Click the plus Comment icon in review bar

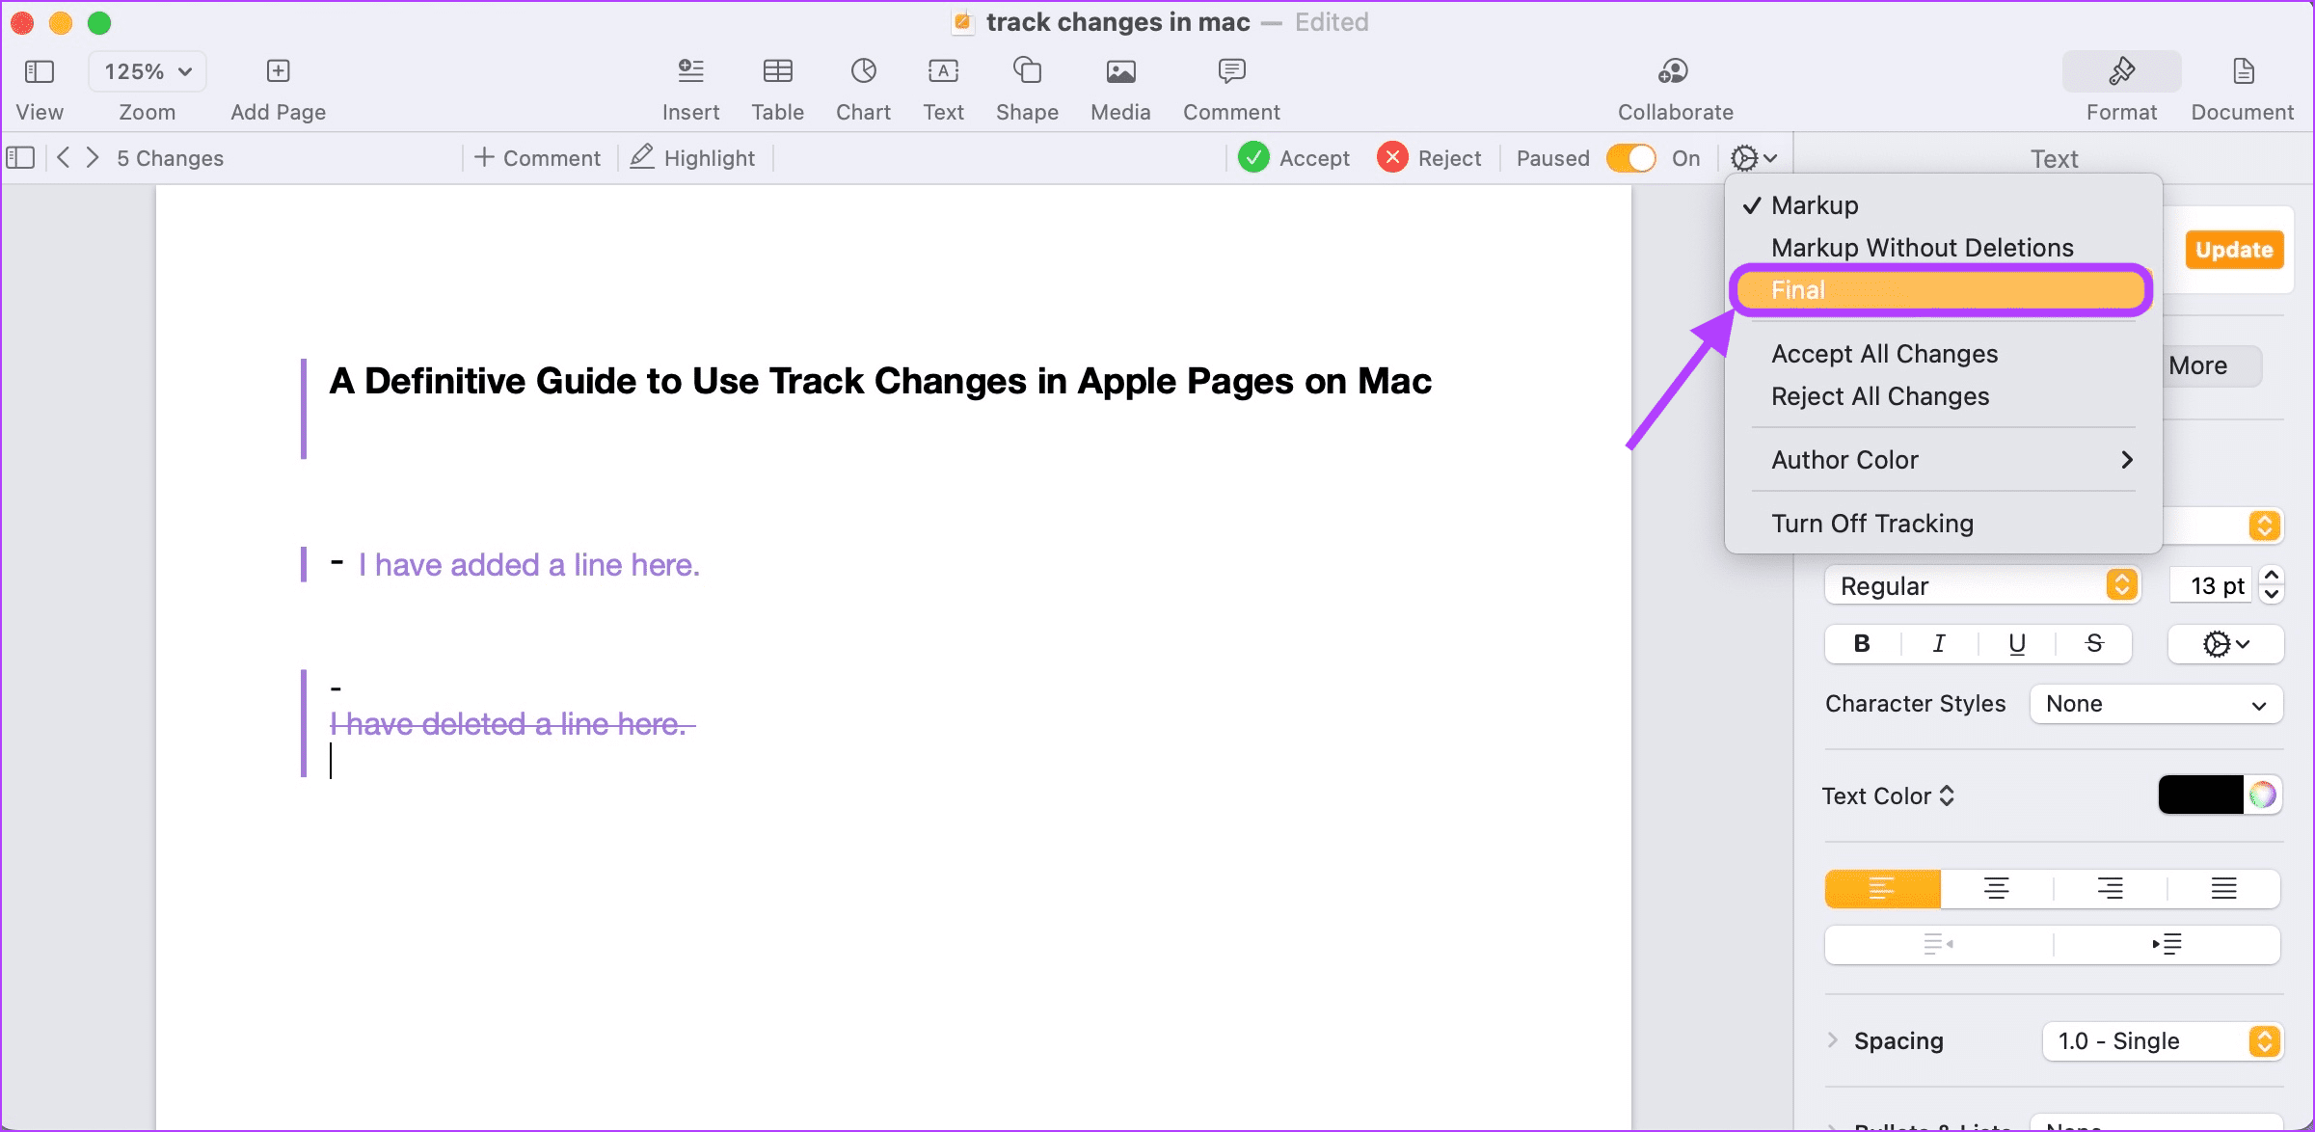[x=484, y=157]
